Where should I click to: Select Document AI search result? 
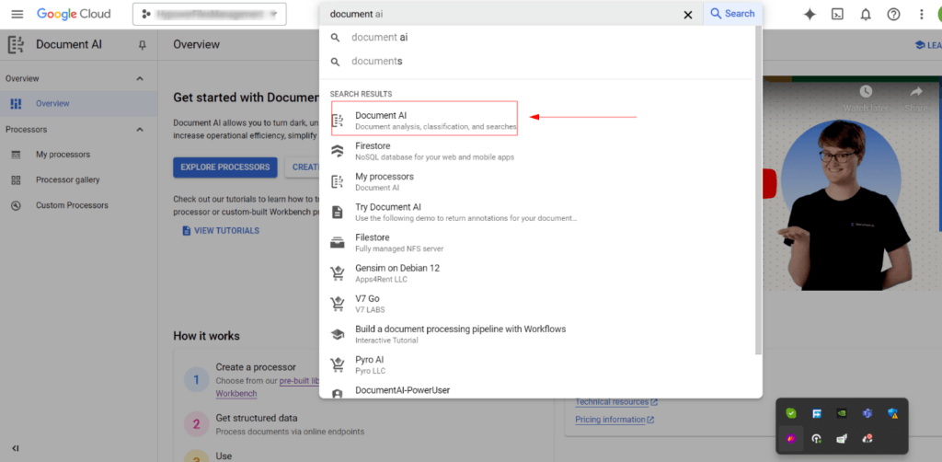click(424, 120)
